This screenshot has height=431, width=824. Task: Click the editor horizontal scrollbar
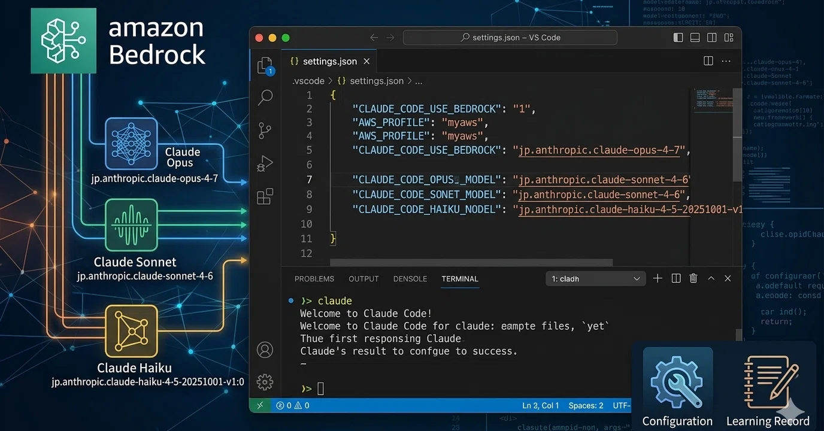pos(471,262)
